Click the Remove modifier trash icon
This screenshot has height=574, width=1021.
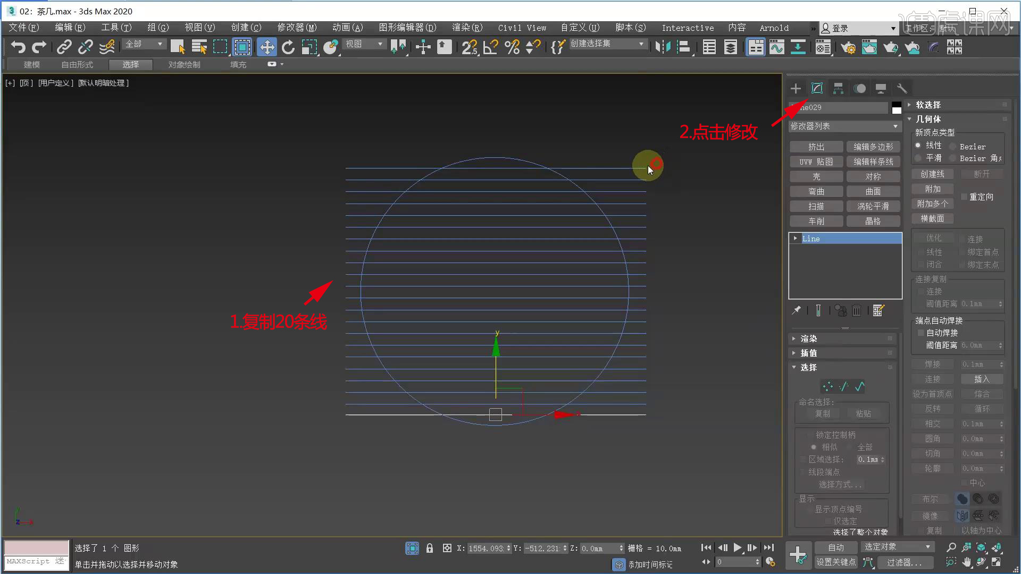tap(857, 310)
